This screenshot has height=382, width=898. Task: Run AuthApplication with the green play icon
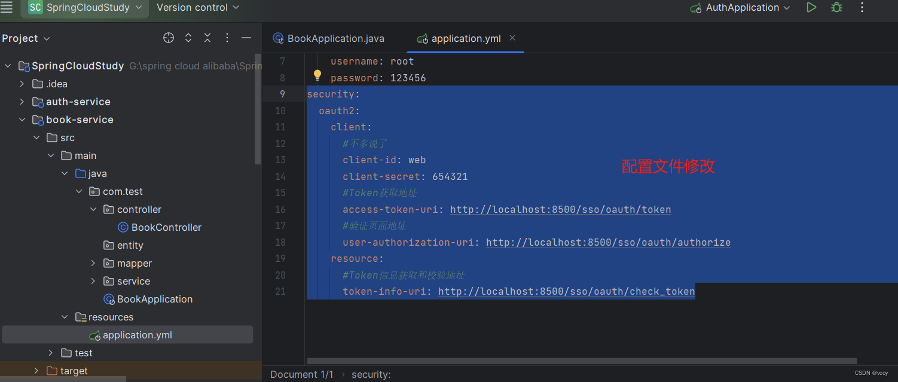811,8
